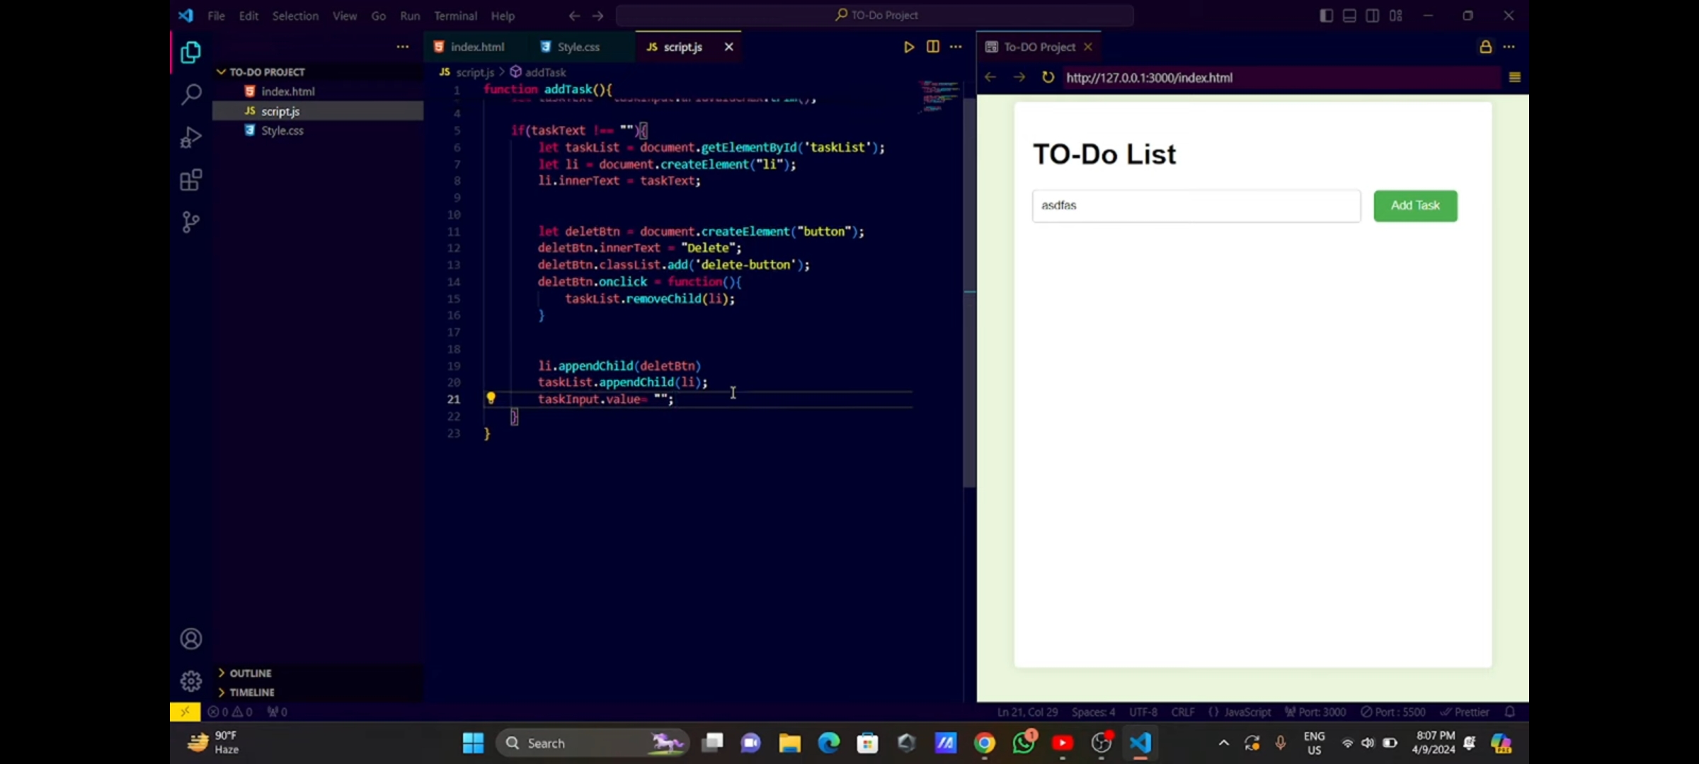Open Run and Debug view
Viewport: 1699px width, 764px height.
pos(191,137)
